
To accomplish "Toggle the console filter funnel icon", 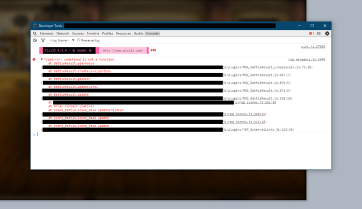I will pyautogui.click(x=43, y=40).
